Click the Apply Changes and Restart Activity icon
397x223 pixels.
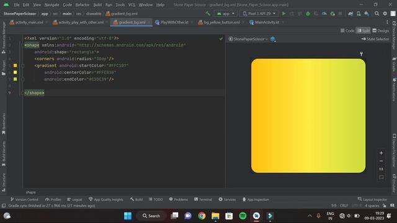pyautogui.click(x=292, y=14)
